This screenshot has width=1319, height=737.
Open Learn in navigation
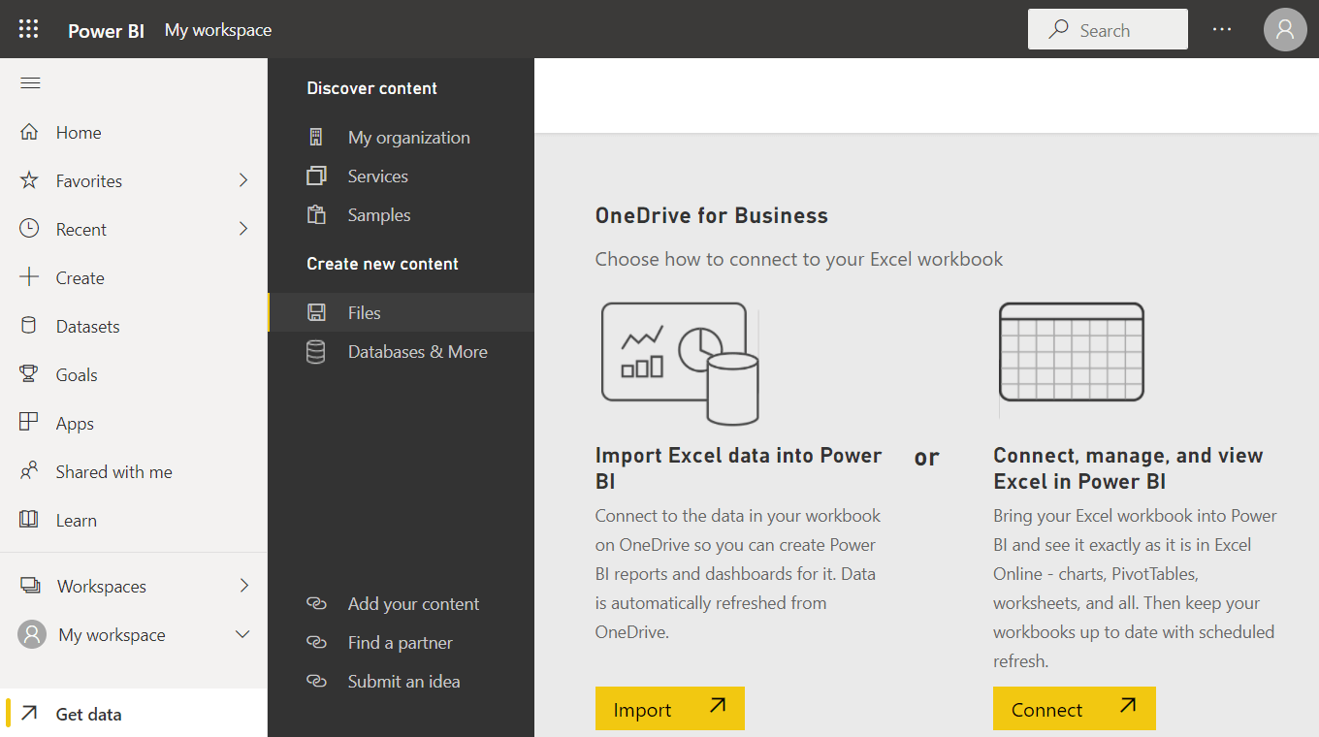pyautogui.click(x=134, y=520)
